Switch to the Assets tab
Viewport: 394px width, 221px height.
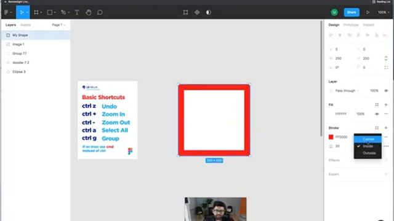click(x=25, y=25)
